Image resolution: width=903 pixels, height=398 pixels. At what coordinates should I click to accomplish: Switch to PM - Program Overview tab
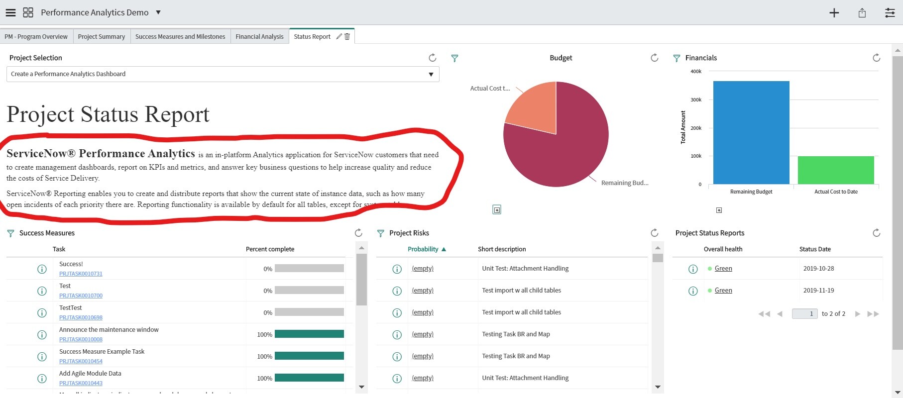tap(36, 36)
